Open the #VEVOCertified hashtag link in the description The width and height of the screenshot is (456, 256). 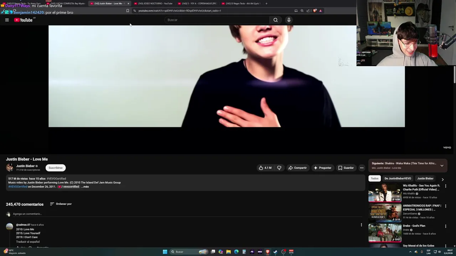(x=18, y=187)
